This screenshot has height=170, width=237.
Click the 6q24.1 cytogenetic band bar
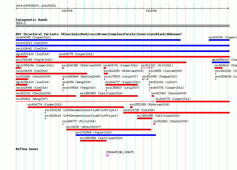[122, 26]
